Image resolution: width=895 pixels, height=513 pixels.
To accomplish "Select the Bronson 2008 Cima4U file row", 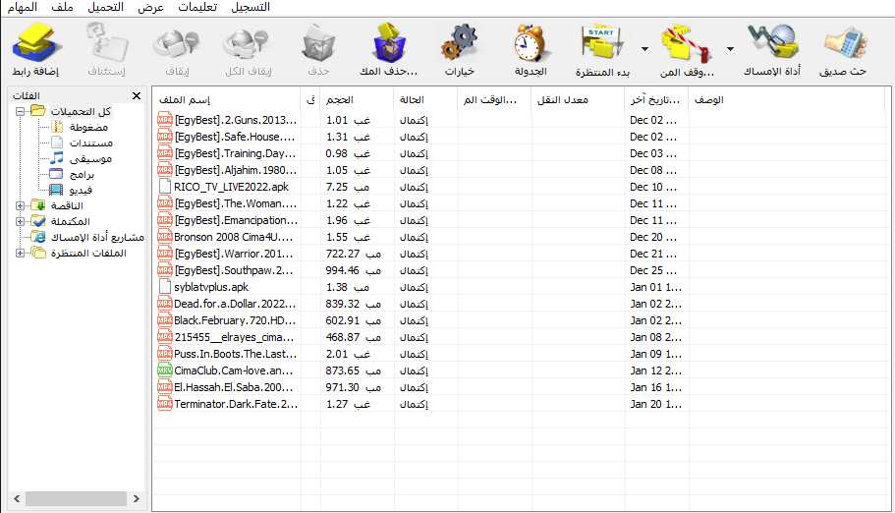I will [519, 237].
